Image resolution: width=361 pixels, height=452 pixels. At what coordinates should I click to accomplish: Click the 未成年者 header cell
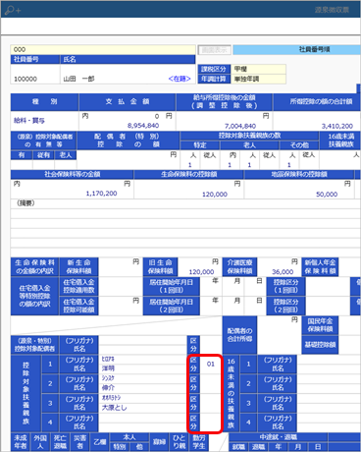pos(21,442)
